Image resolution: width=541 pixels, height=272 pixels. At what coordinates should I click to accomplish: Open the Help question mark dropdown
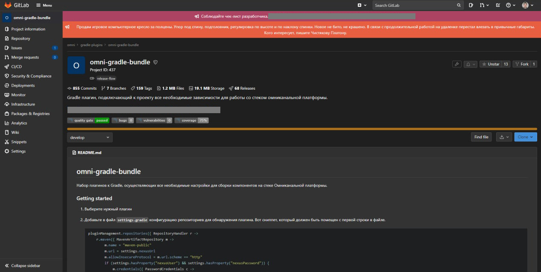tap(510, 5)
